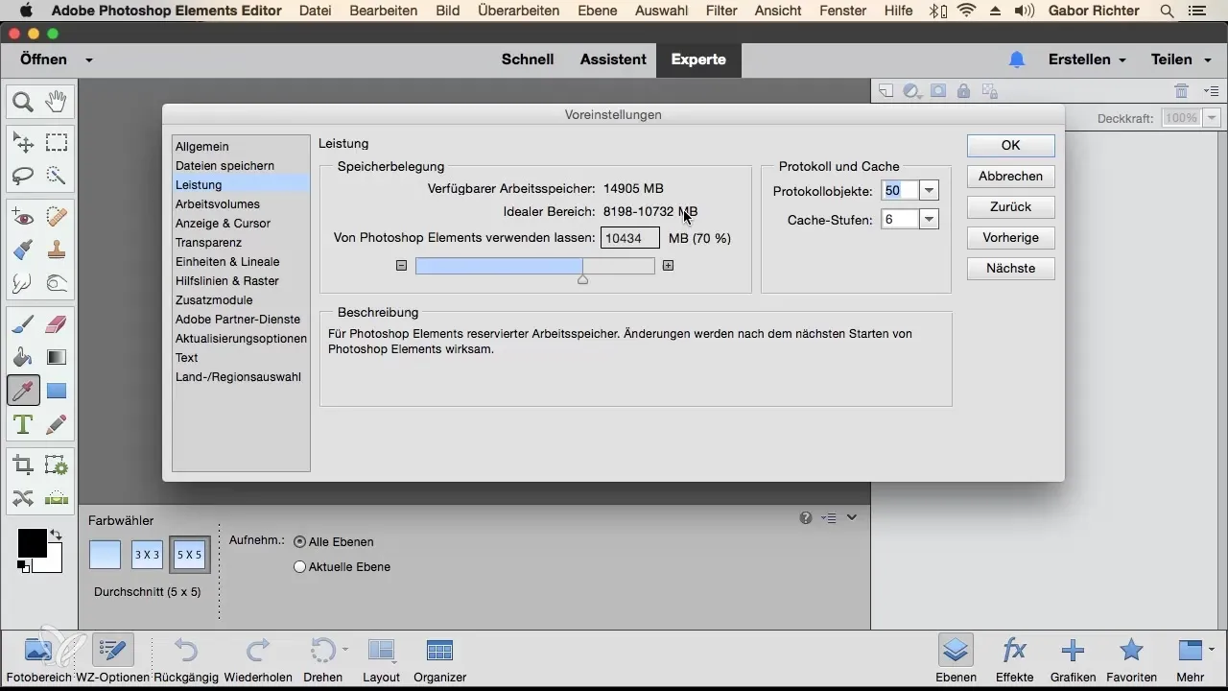Swap foreground and background colors
The image size is (1228, 691).
pyautogui.click(x=56, y=535)
